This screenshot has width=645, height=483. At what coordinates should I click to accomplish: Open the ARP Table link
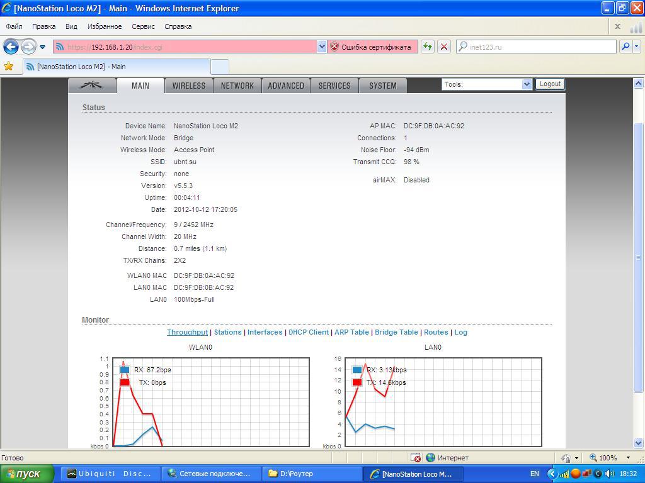point(351,332)
